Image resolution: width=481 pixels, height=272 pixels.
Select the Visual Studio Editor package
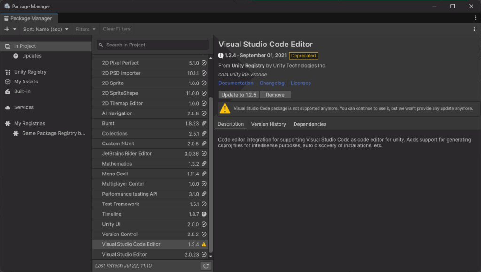(150, 254)
